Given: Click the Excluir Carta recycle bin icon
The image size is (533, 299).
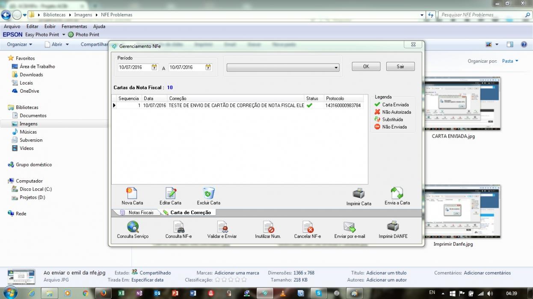Looking at the screenshot, I should [209, 193].
